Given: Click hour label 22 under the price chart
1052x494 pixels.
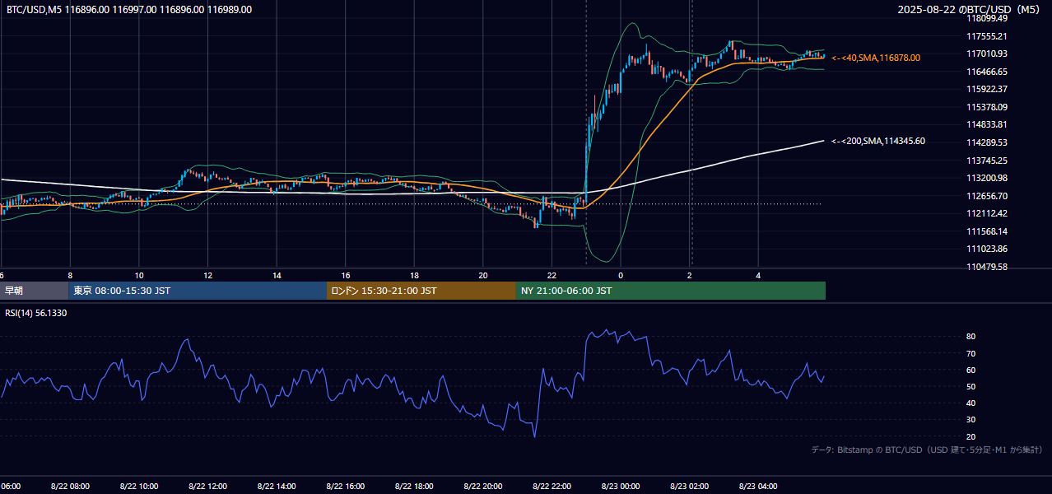Looking at the screenshot, I should tap(552, 276).
